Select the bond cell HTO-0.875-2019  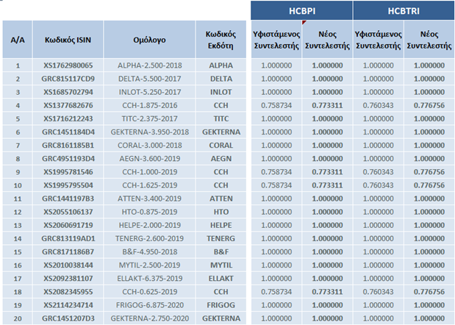(x=148, y=211)
